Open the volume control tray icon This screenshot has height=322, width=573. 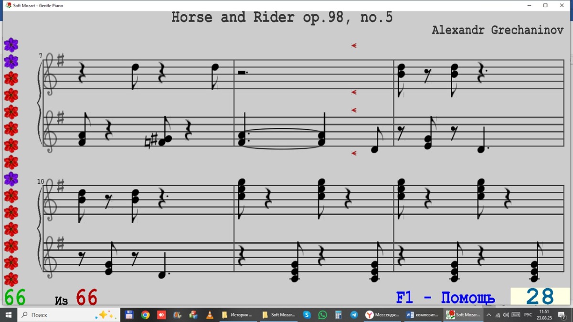coord(506,315)
